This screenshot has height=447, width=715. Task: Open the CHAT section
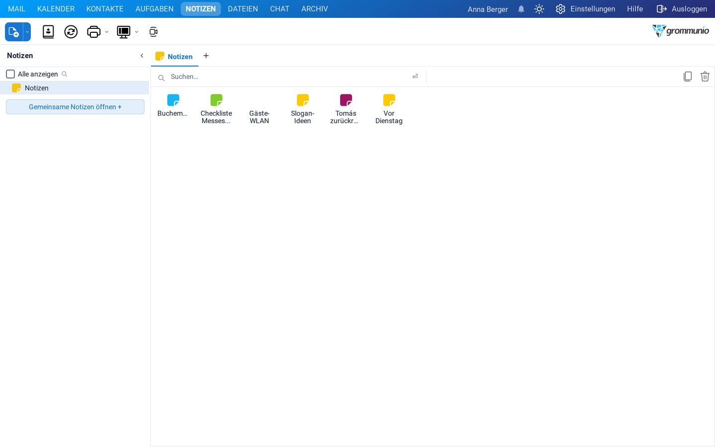pos(280,9)
